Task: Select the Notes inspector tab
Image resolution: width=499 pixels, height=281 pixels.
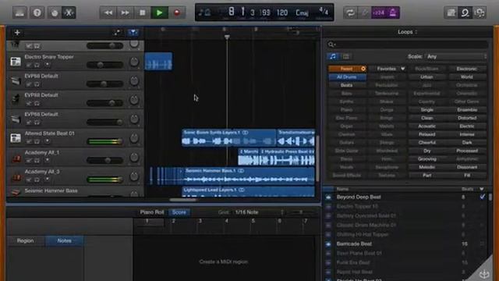Action: pyautogui.click(x=64, y=241)
